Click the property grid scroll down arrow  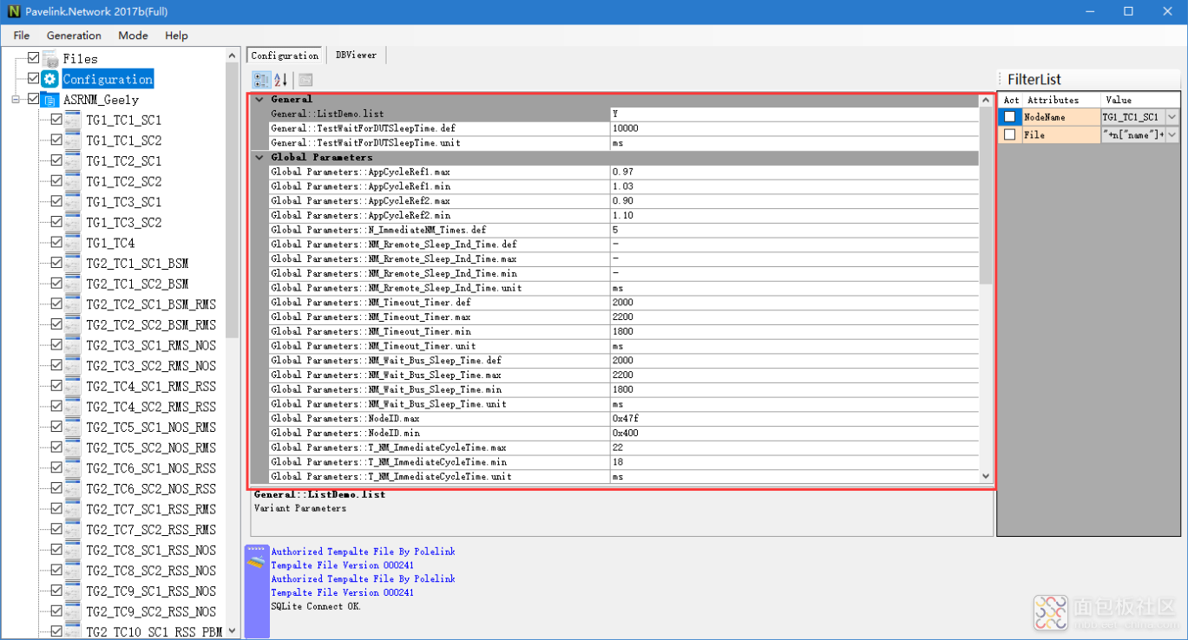point(985,476)
